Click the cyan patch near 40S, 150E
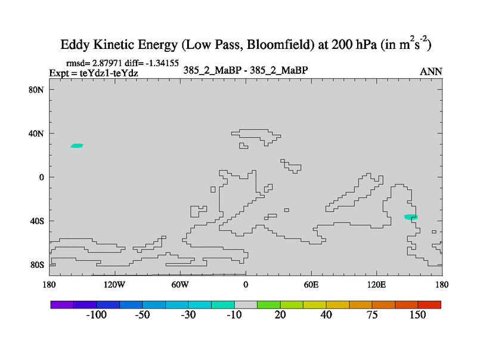477x358 pixels. tap(411, 217)
